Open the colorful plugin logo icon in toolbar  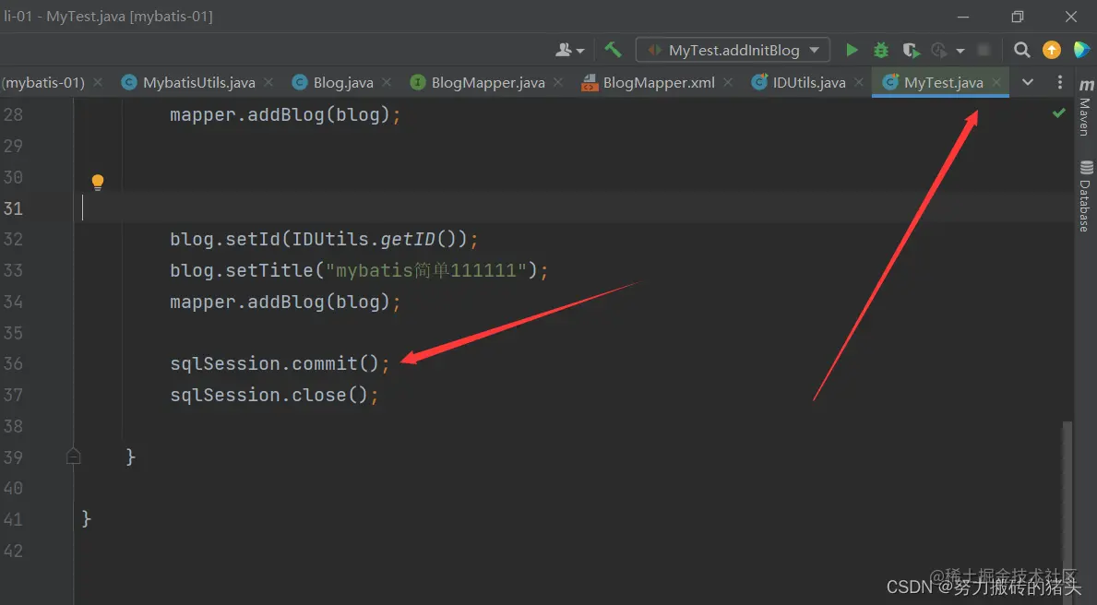click(1081, 50)
